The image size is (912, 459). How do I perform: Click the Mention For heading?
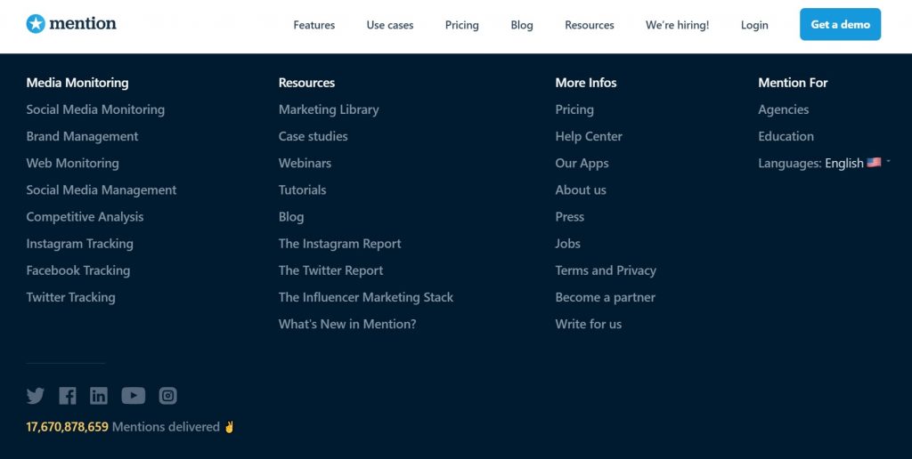[793, 83]
